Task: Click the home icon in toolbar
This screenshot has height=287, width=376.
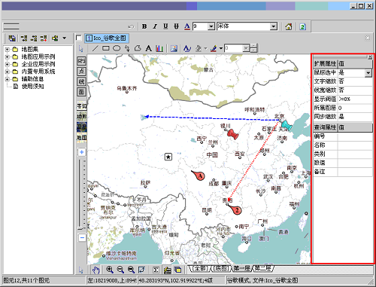Action: [x=289, y=26]
